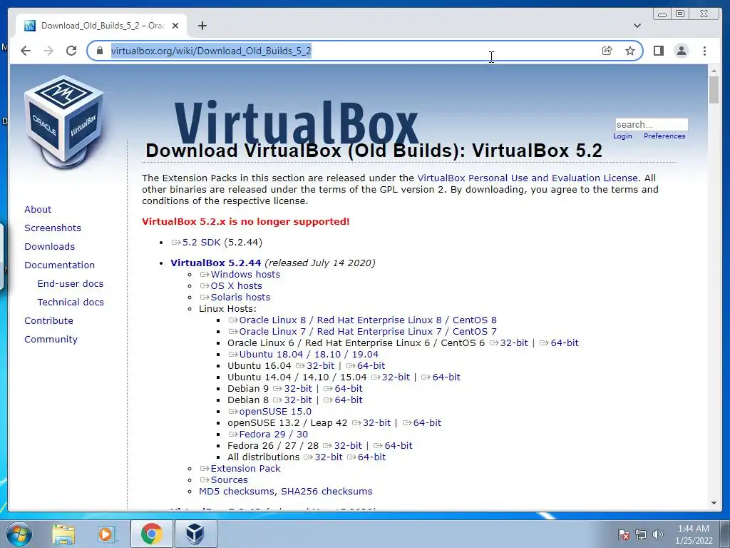Download Ubuntu 16.04 64-bit package
This screenshot has height=548, width=730.
[x=366, y=366]
